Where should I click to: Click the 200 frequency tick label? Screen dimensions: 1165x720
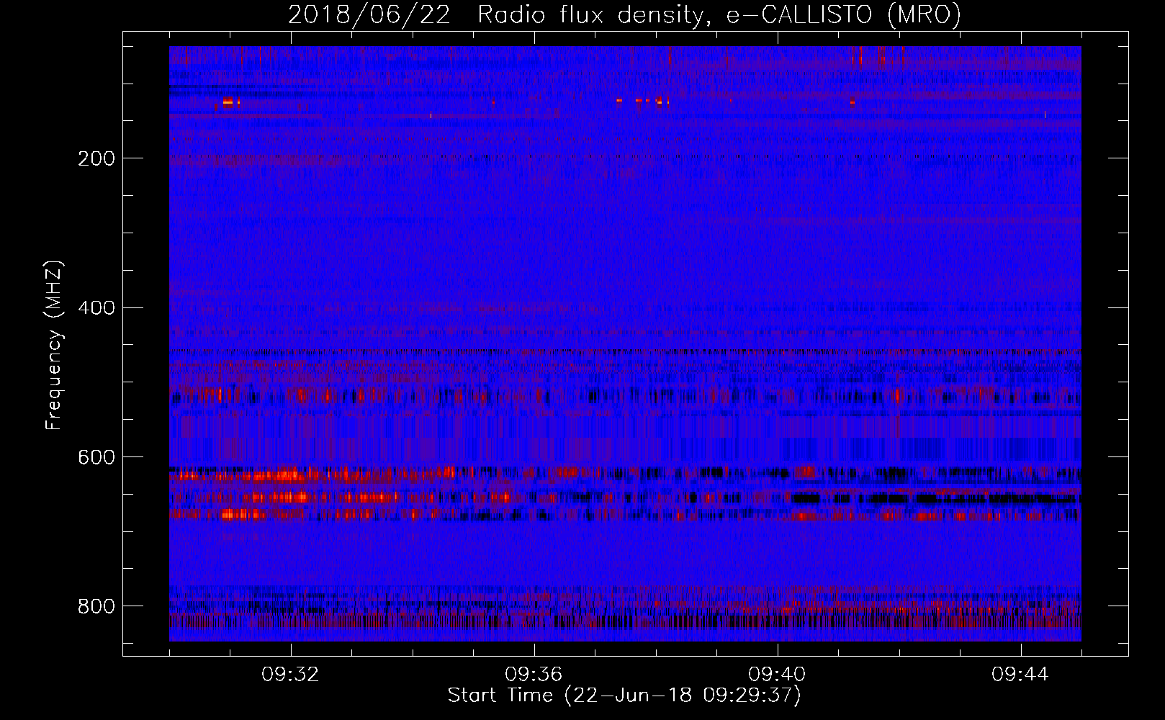pos(96,158)
